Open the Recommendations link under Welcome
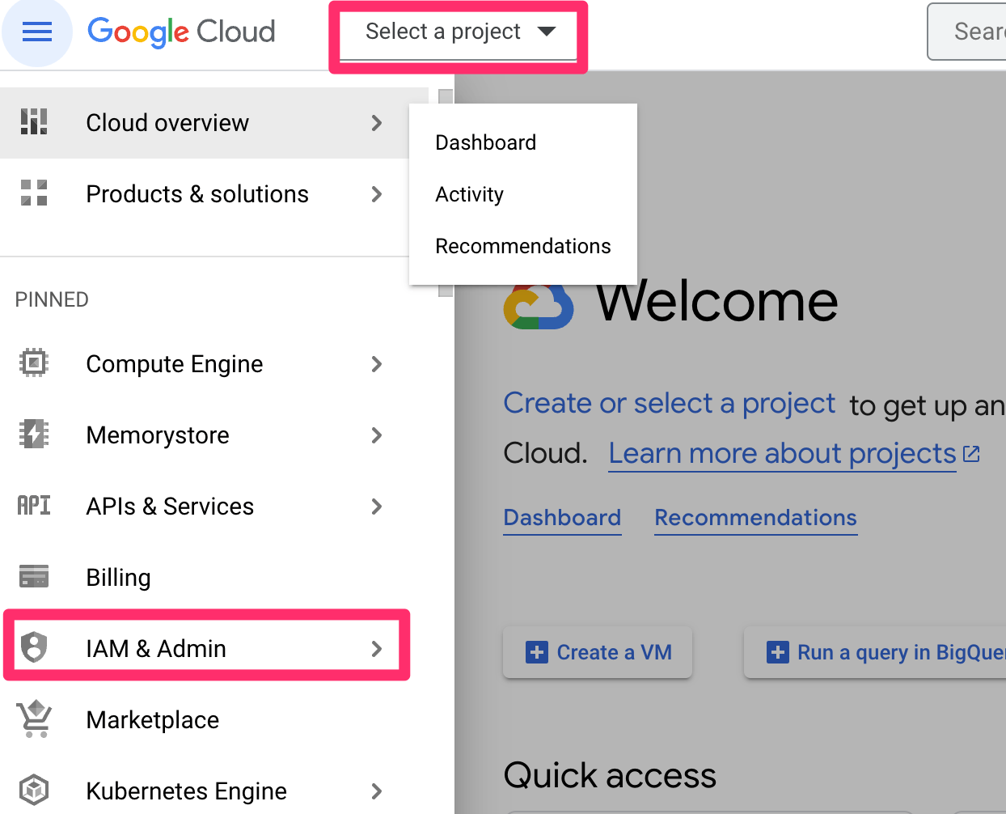The width and height of the screenshot is (1006, 814). (755, 518)
